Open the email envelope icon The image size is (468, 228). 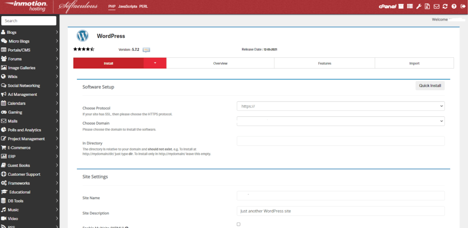click(x=436, y=6)
